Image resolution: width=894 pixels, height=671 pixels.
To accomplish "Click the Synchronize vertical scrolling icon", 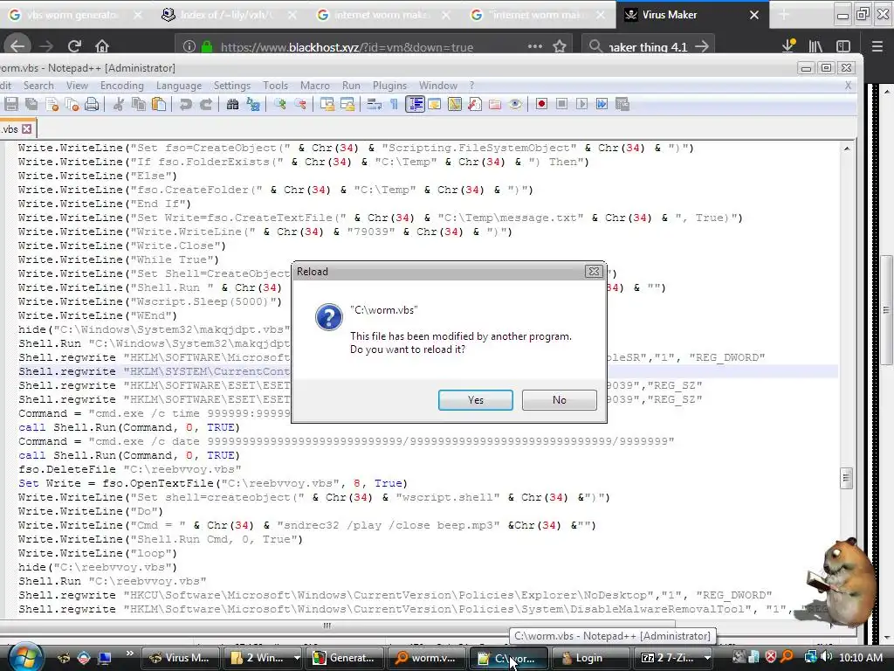I will [x=327, y=105].
